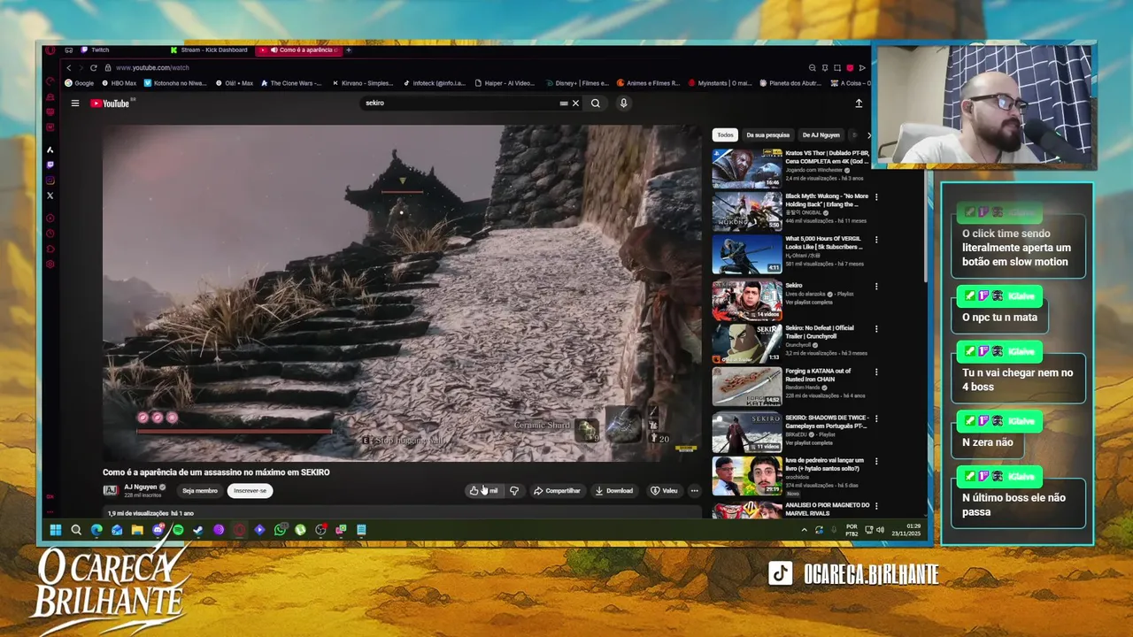Open options for luva de pedreiro video
This screenshot has height=637, width=1133.
[876, 462]
